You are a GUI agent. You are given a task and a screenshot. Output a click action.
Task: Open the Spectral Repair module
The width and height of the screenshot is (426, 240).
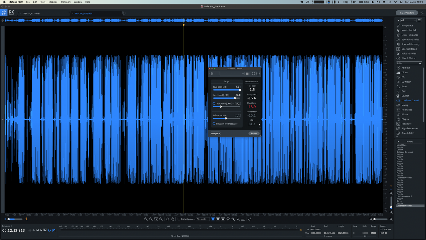click(409, 49)
